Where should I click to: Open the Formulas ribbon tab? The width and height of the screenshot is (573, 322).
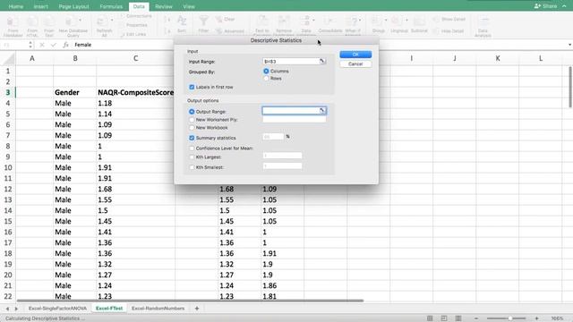point(111,6)
